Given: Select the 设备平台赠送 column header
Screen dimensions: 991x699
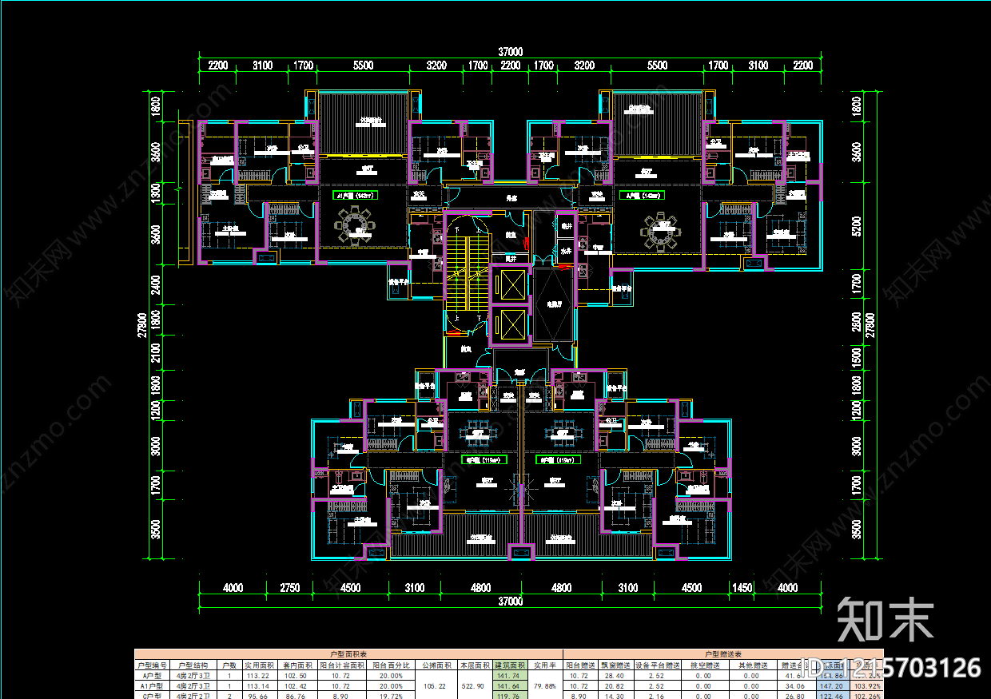Looking at the screenshot, I should (658, 665).
